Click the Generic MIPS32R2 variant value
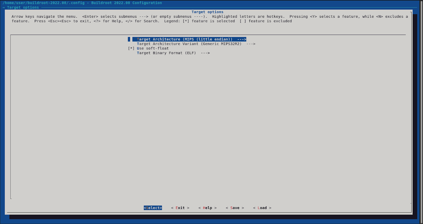Screen dimensions: 423x224 (221, 44)
